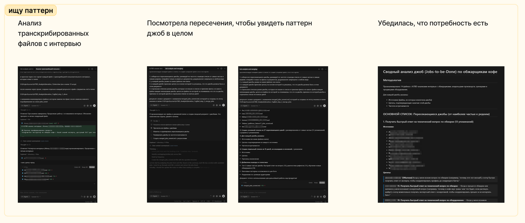Viewport: 525px width, 223px height.
Task: Select 'AJTBD анализ' tab in second panel
Action: [156, 69]
